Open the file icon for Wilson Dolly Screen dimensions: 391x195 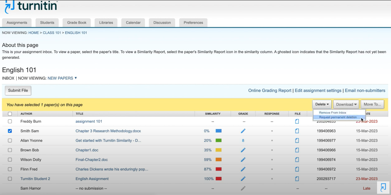[x=297, y=160]
